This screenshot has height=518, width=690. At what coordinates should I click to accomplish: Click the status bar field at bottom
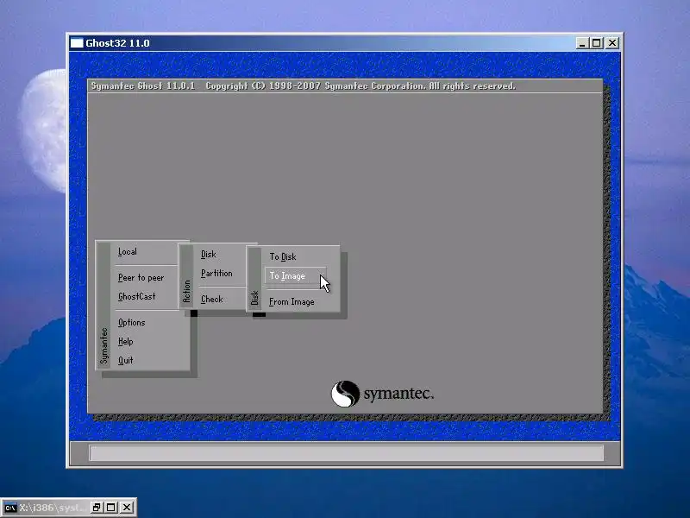[x=347, y=452]
